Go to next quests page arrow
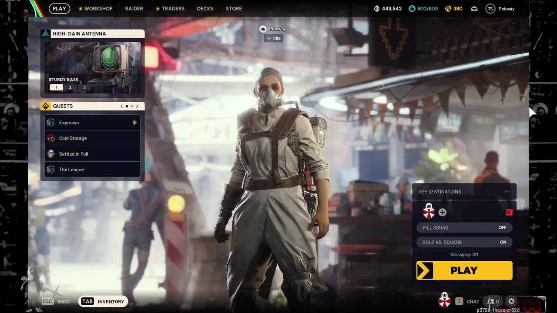The width and height of the screenshot is (557, 313). tap(137, 106)
